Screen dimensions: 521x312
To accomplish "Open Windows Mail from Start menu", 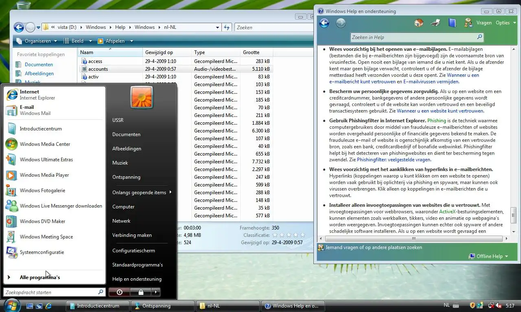I will [55, 110].
